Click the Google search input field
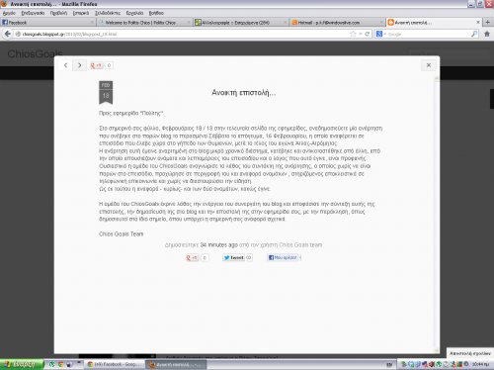 point(429,34)
